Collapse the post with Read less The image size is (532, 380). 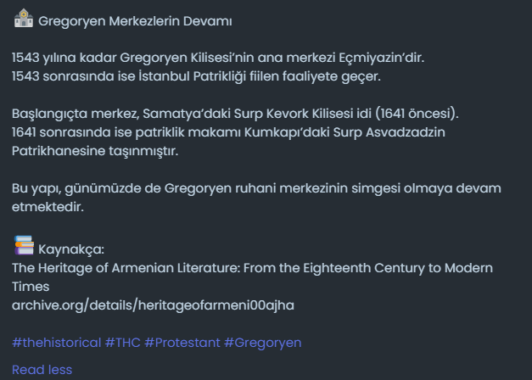42,369
